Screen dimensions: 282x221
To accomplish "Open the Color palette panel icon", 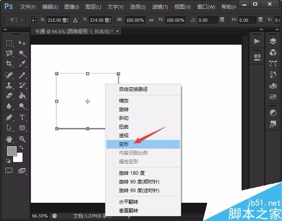I will pyautogui.click(x=273, y=86).
